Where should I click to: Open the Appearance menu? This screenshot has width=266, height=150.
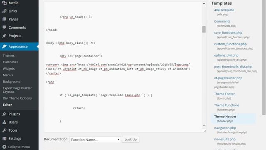19,46
